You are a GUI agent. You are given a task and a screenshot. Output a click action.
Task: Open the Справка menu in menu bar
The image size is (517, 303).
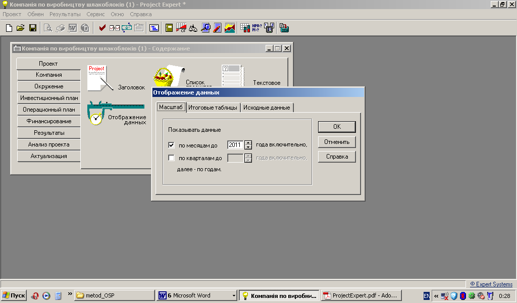point(141,14)
